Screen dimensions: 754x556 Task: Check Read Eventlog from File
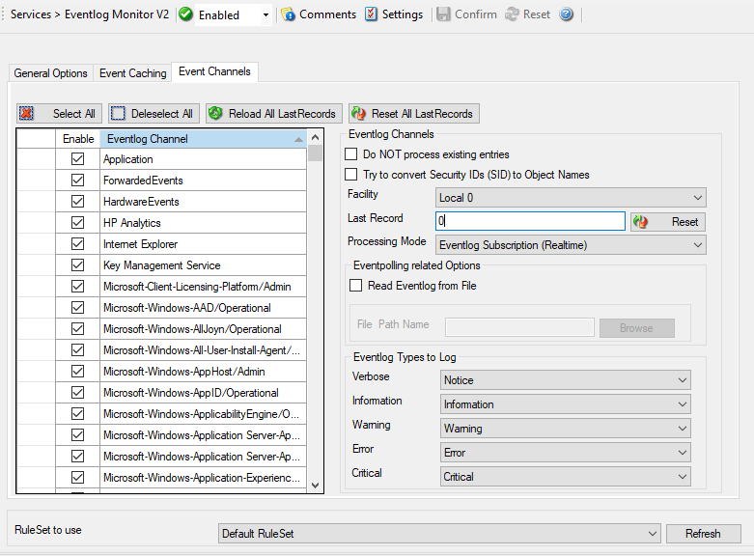click(x=355, y=286)
